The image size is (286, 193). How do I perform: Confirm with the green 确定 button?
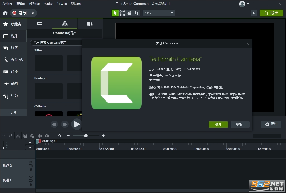point(218,124)
